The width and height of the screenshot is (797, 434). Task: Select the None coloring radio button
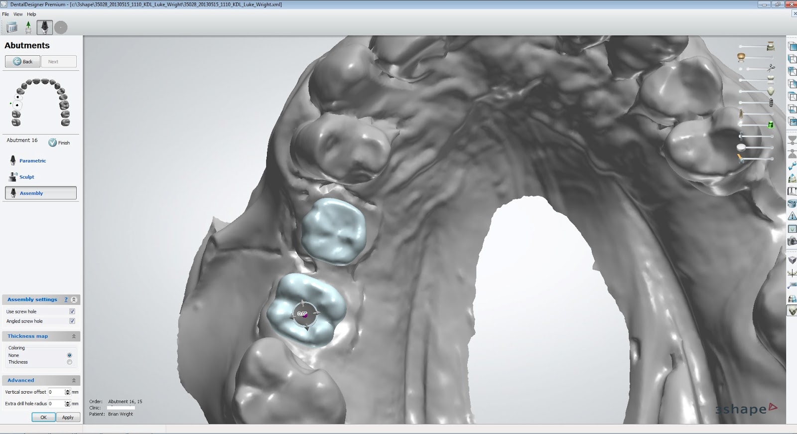click(x=69, y=355)
